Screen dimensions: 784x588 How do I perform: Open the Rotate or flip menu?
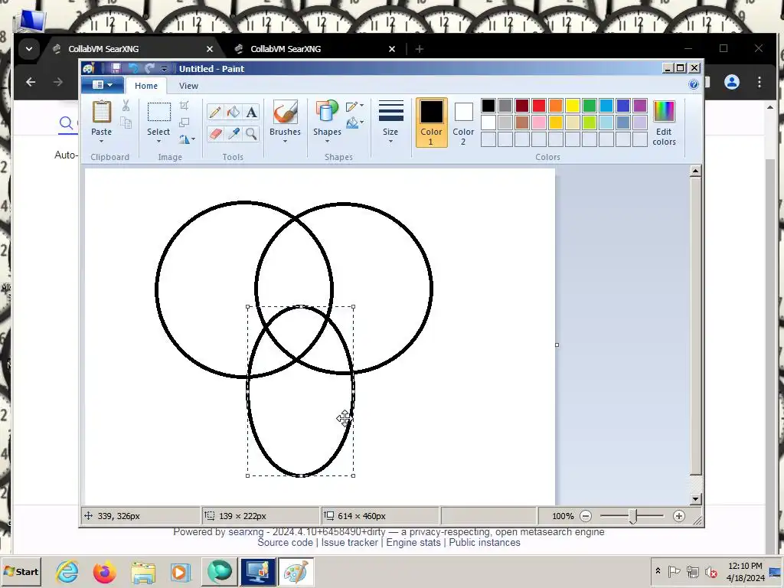tap(187, 139)
